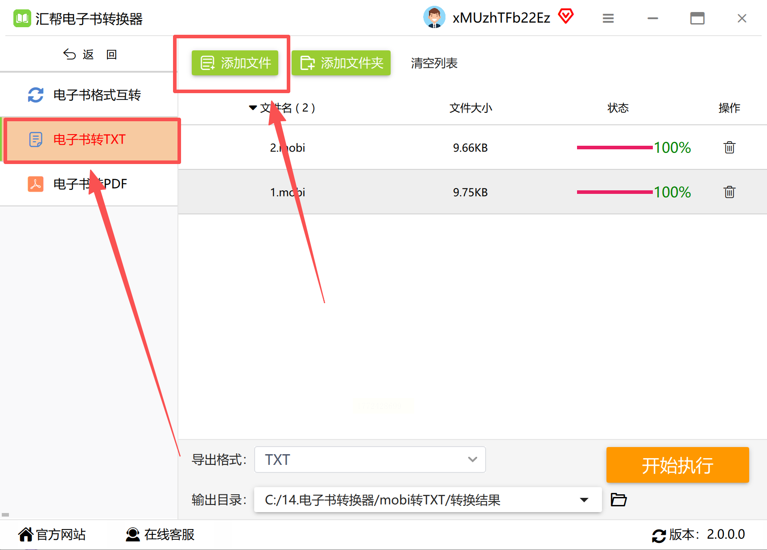This screenshot has height=550, width=767.
Task: Delete the 2.mobi file with trash icon
Action: point(729,148)
